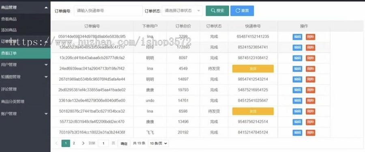Click user name undo in table
365x152 pixels.
point(150,101)
